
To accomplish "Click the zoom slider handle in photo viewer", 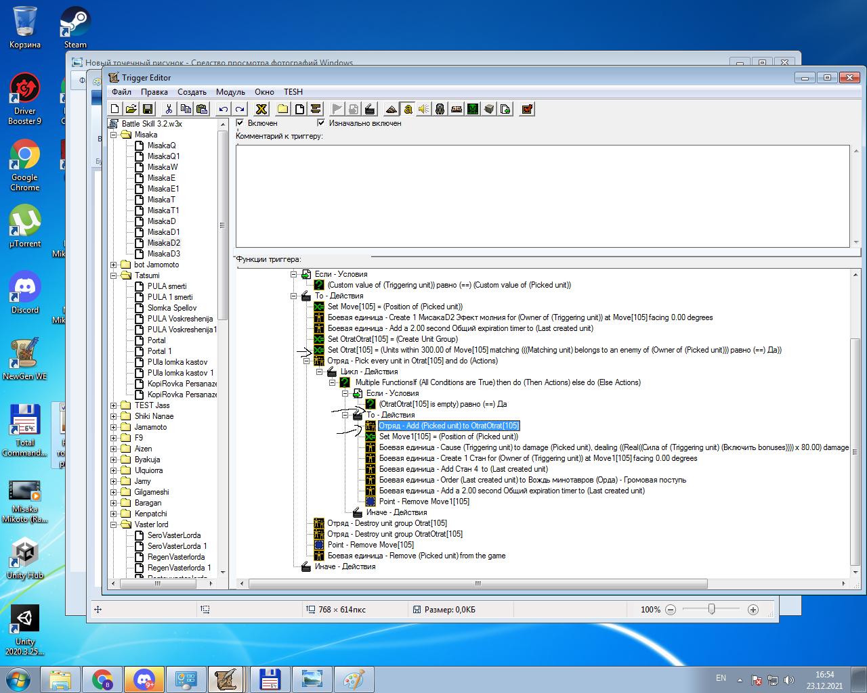I will [711, 609].
